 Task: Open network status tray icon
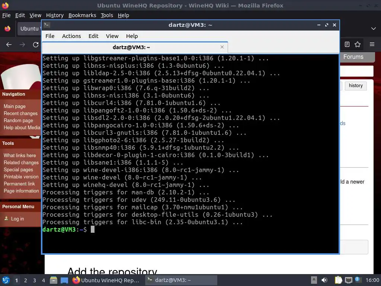[x=348, y=280]
